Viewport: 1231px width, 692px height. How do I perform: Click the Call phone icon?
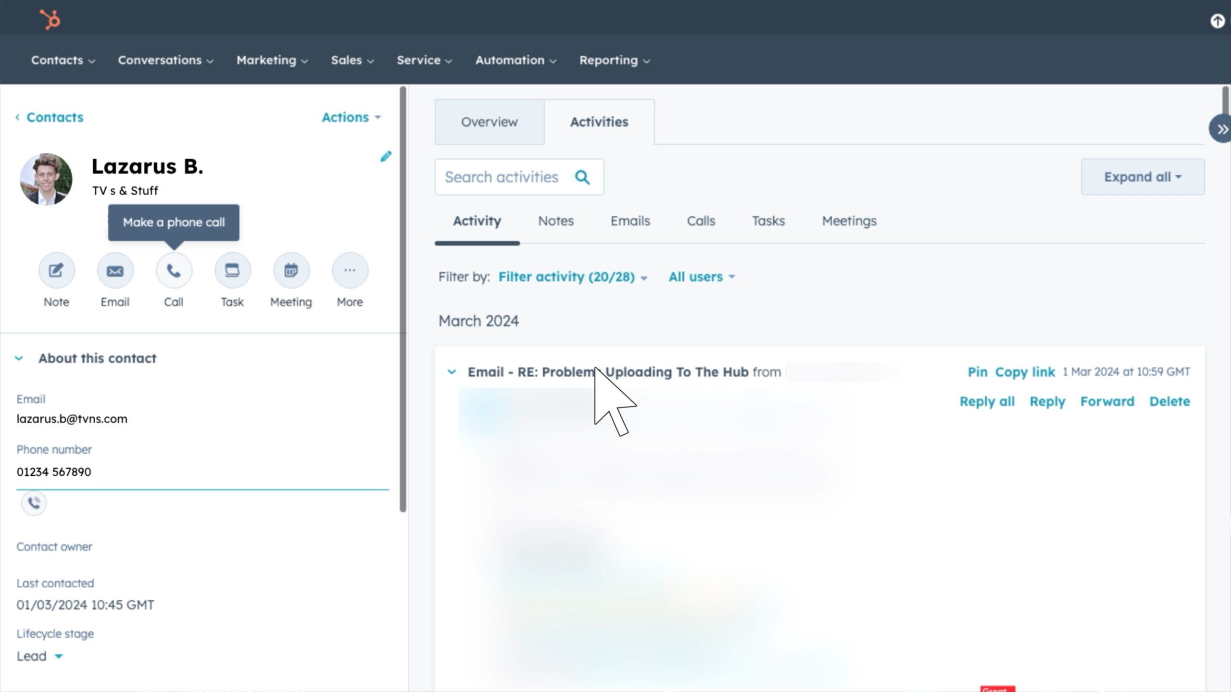[174, 271]
